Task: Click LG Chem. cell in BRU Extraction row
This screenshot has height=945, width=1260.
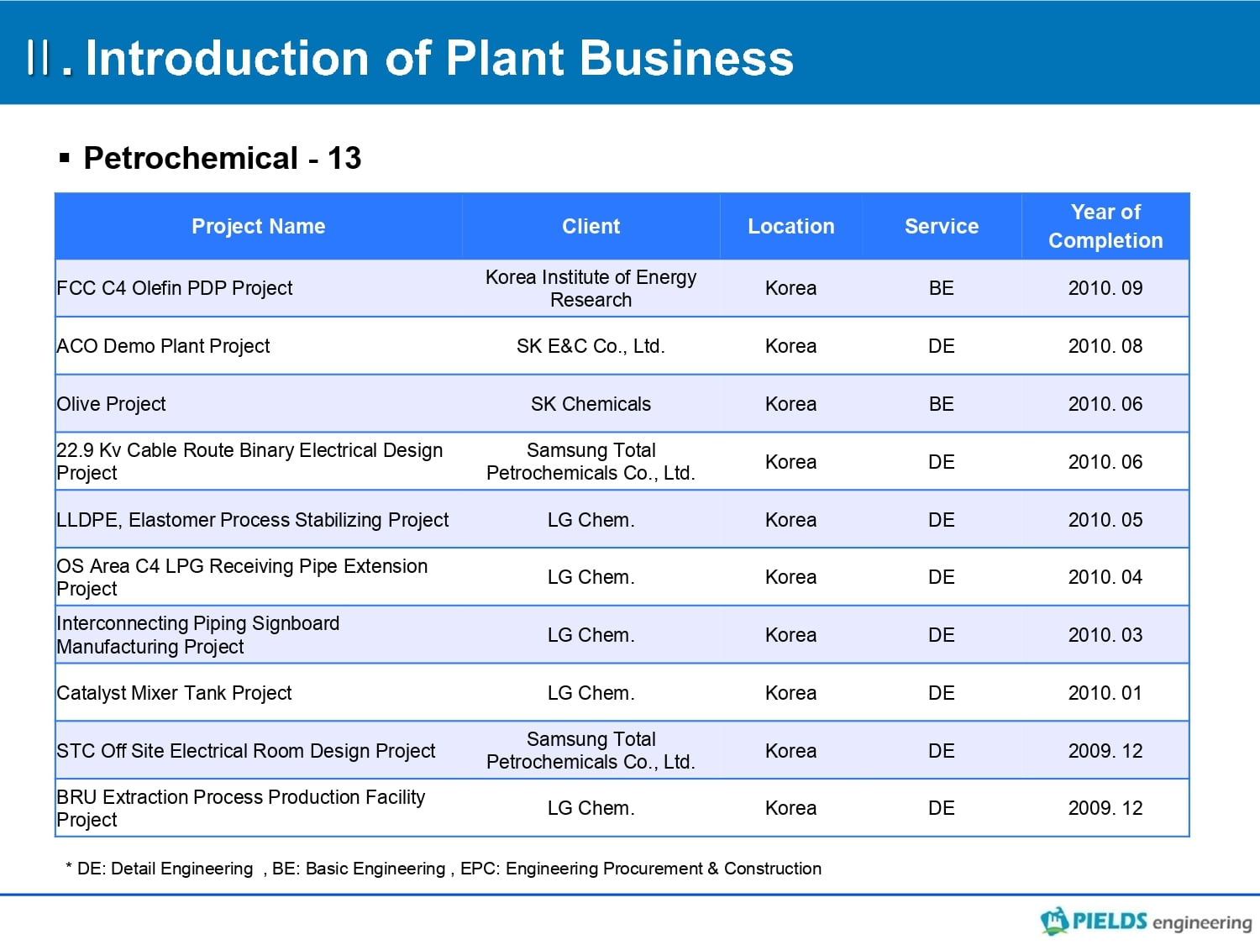Action: [591, 808]
